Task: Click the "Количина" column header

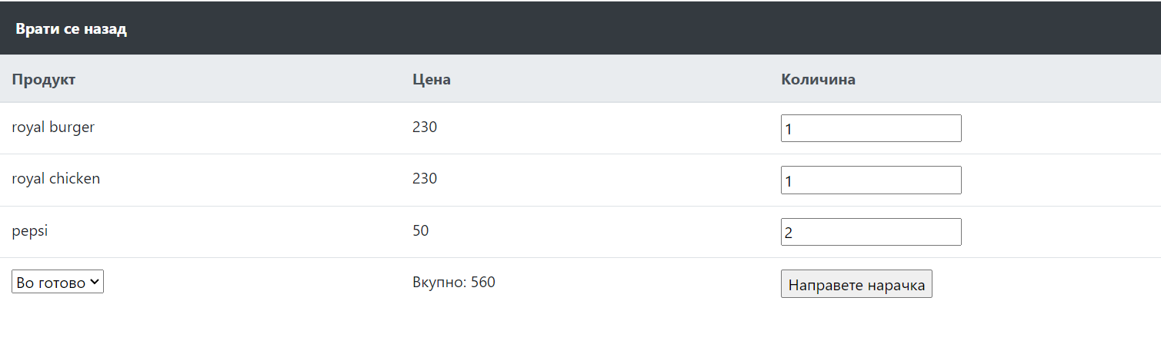Action: point(818,79)
